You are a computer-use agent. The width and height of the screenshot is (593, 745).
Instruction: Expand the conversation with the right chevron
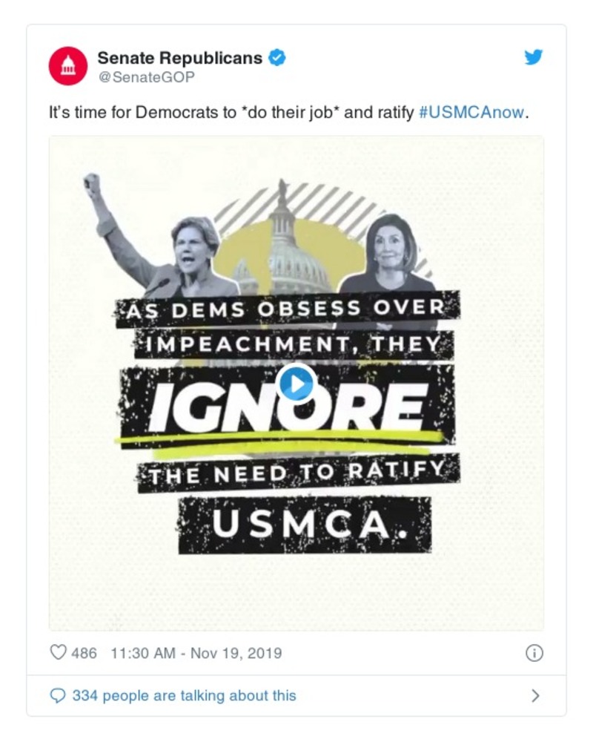535,695
